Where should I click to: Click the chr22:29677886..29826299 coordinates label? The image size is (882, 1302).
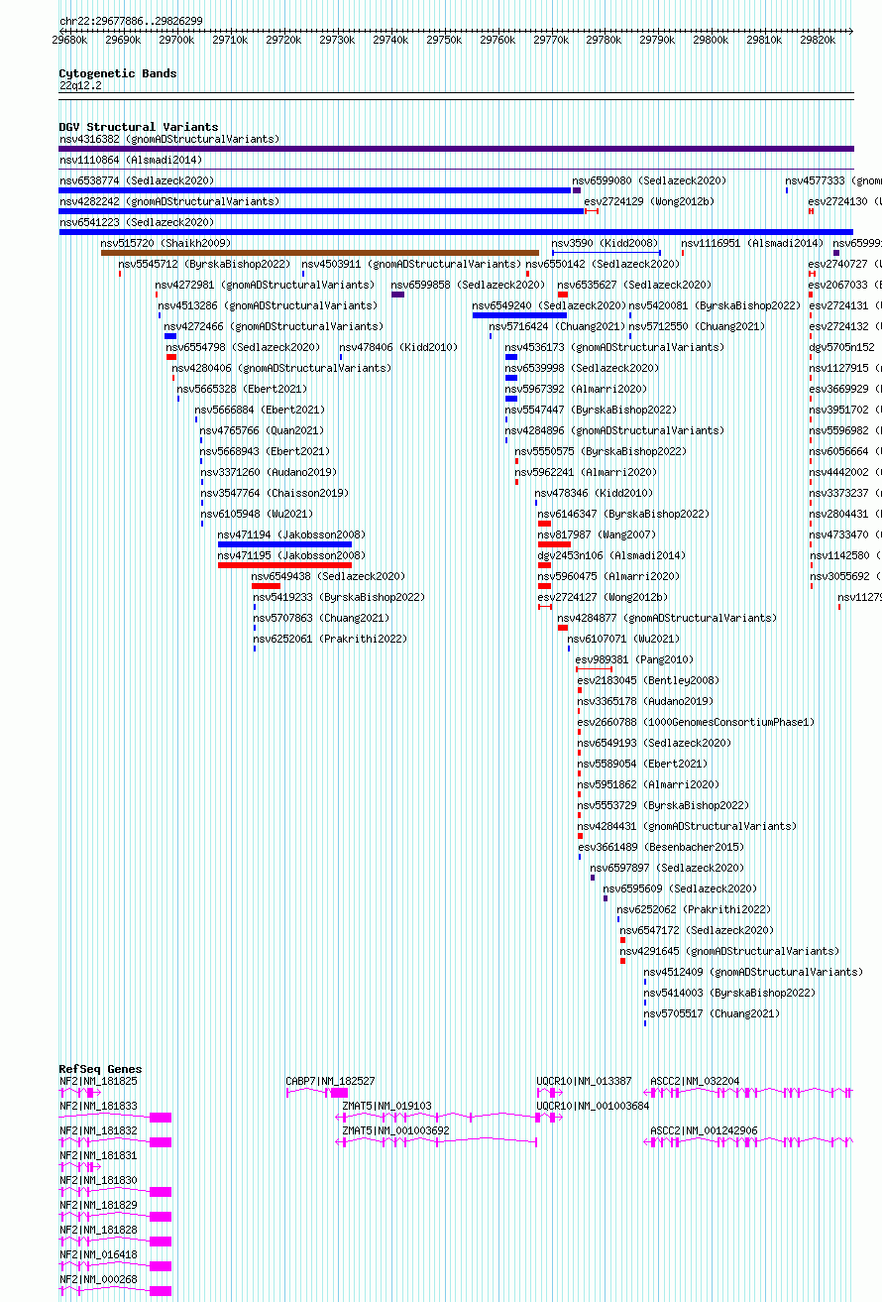[x=131, y=21]
